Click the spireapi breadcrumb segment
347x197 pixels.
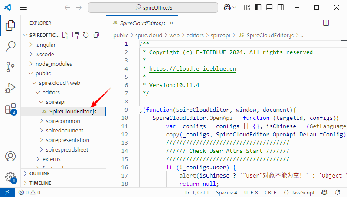point(220,36)
